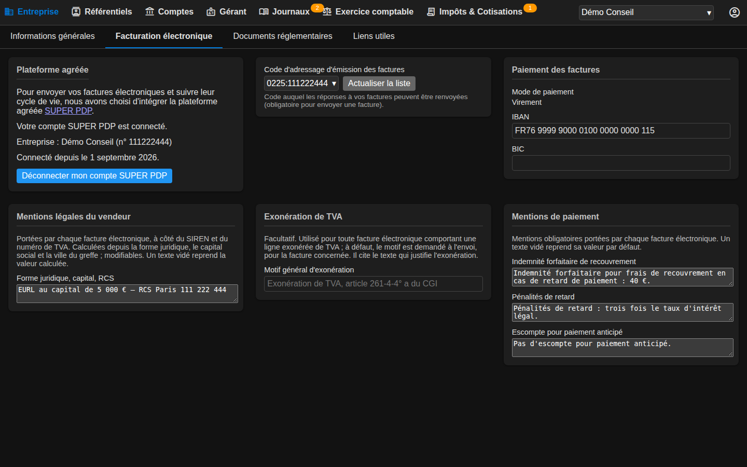Open the Impôts & Cotisations menu
The height and width of the screenshot is (467, 747).
474,11
